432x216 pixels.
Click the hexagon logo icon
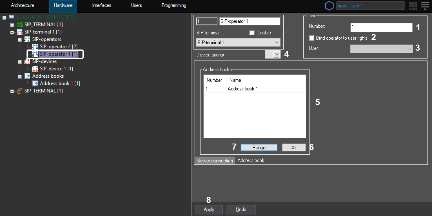click(x=329, y=6)
